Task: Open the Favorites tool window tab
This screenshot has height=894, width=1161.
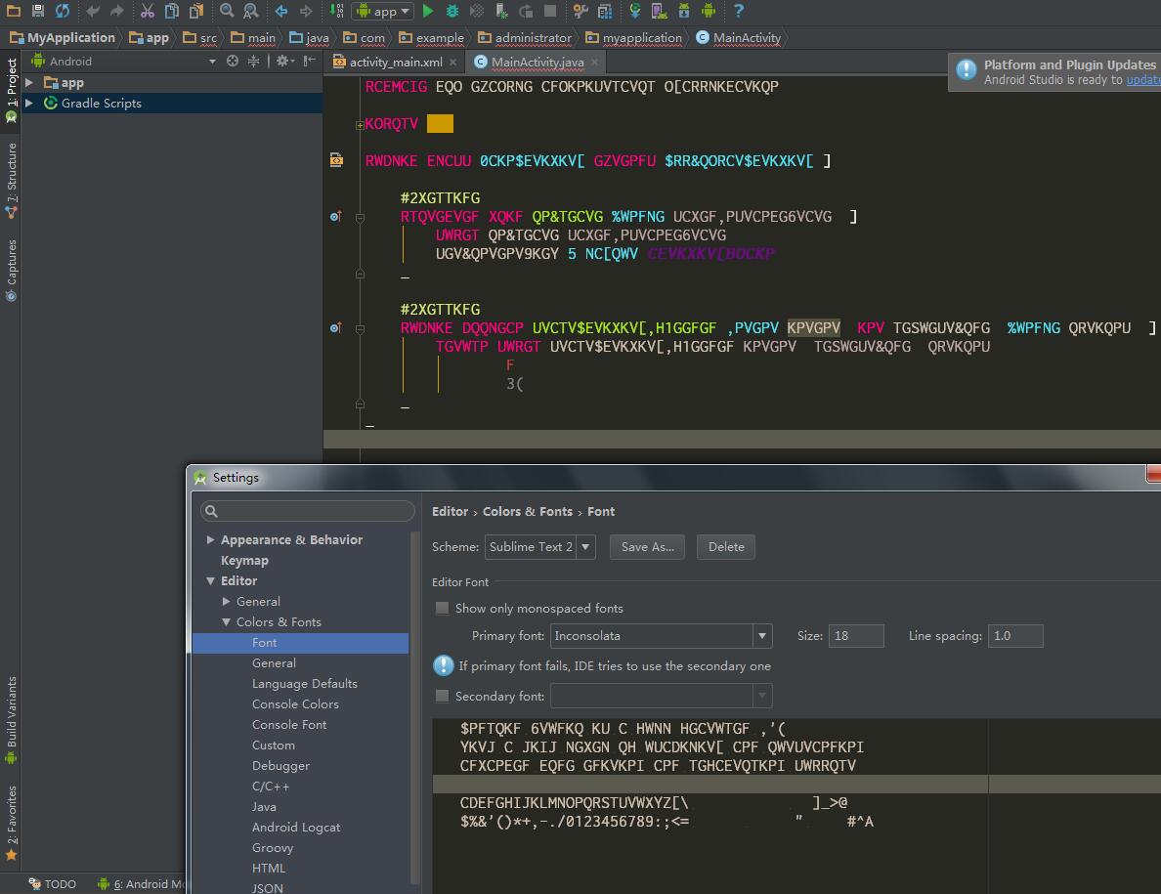Action: [x=11, y=823]
